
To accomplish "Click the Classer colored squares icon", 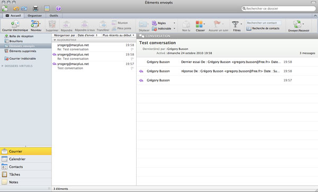I will [199, 24].
